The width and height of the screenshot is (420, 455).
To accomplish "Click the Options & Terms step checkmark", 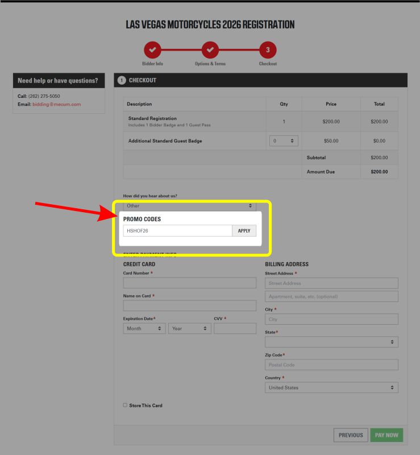I will 210,50.
